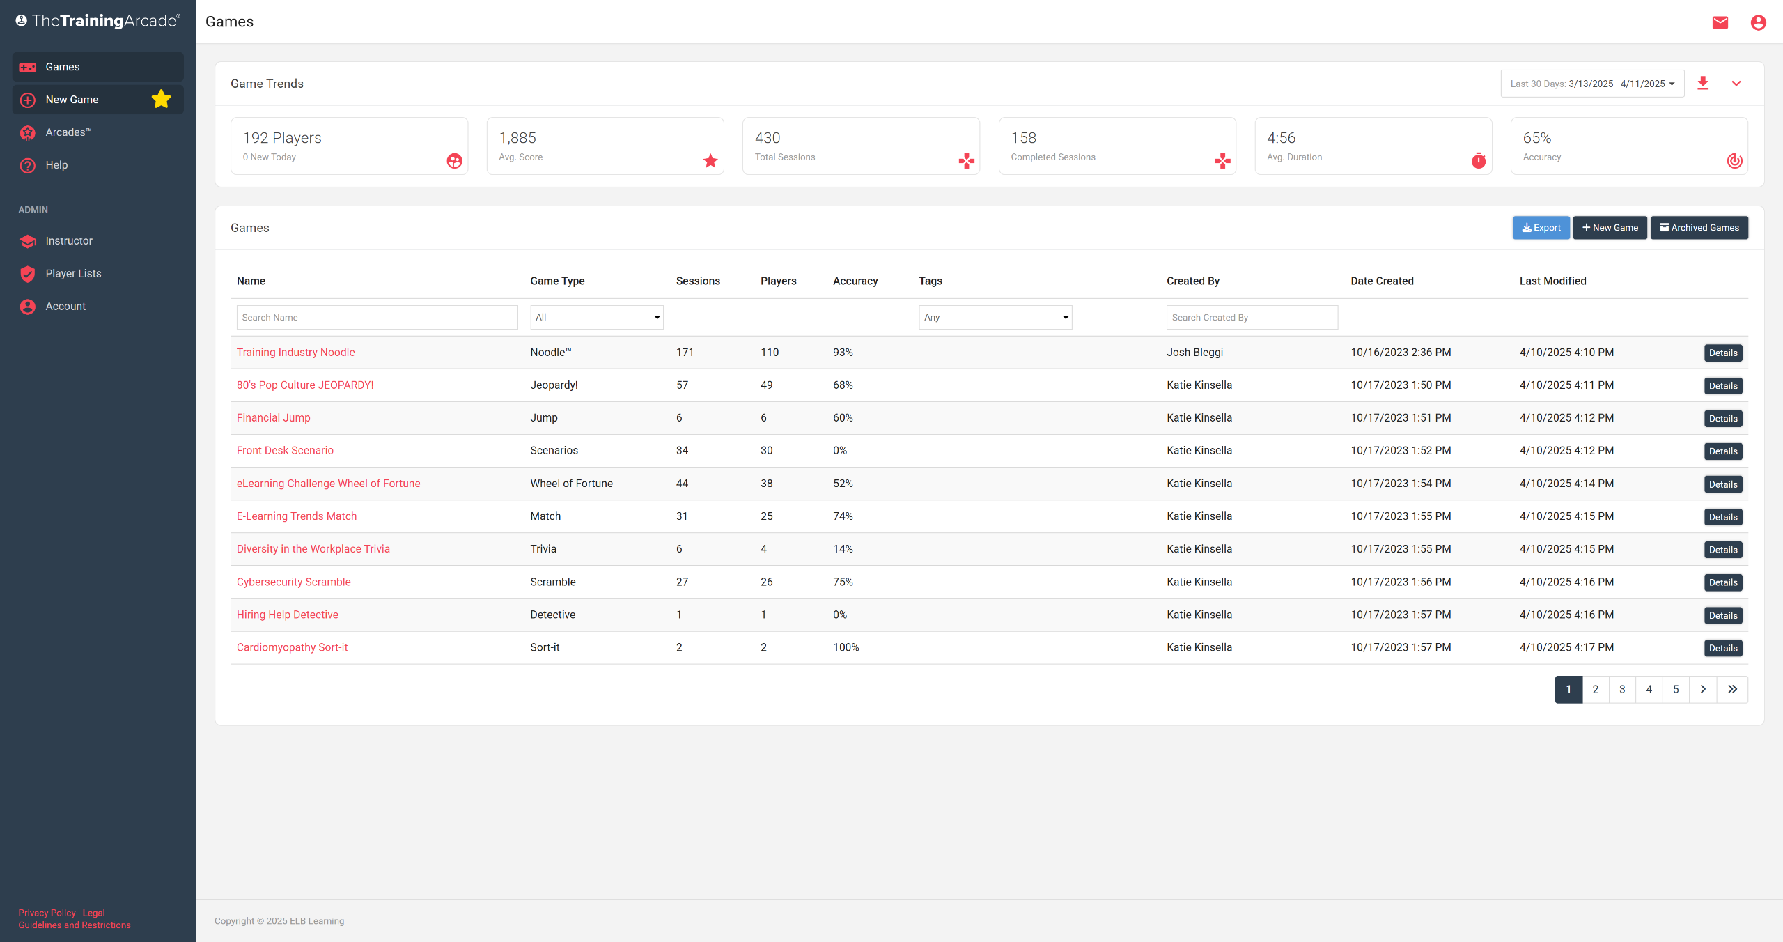Image resolution: width=1783 pixels, height=942 pixels.
Task: Open the Archived Games button
Action: [x=1699, y=228]
